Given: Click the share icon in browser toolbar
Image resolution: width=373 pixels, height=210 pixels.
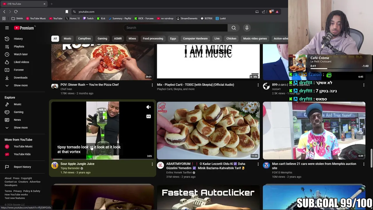Looking at the screenshot, I should tap(263, 12).
